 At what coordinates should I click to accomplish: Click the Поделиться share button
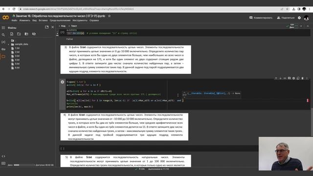coord(286,18)
